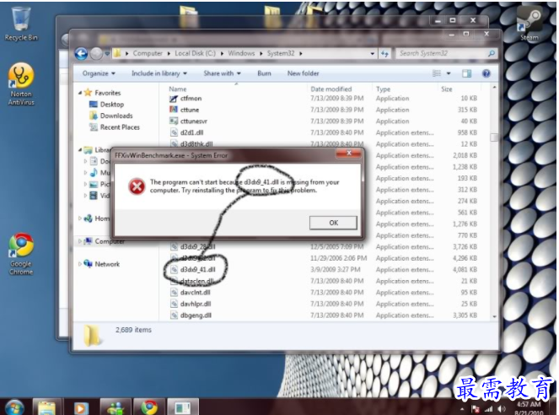Show hidden tray icons arrow
Image resolution: width=559 pixels, height=415 pixels.
462,409
